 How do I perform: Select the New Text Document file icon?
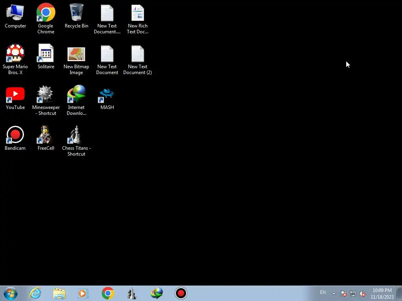click(x=107, y=60)
